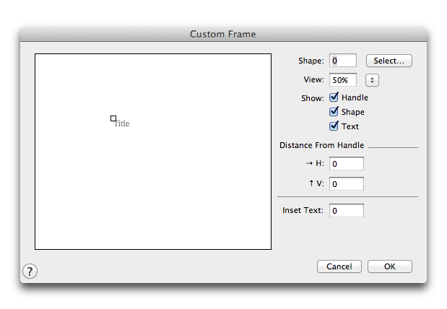Focus the Inset Text field

pos(347,211)
